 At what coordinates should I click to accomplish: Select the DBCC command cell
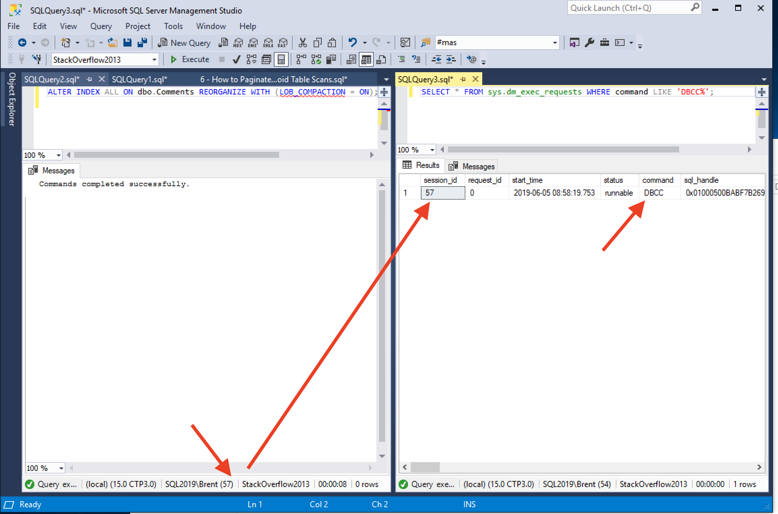point(659,193)
